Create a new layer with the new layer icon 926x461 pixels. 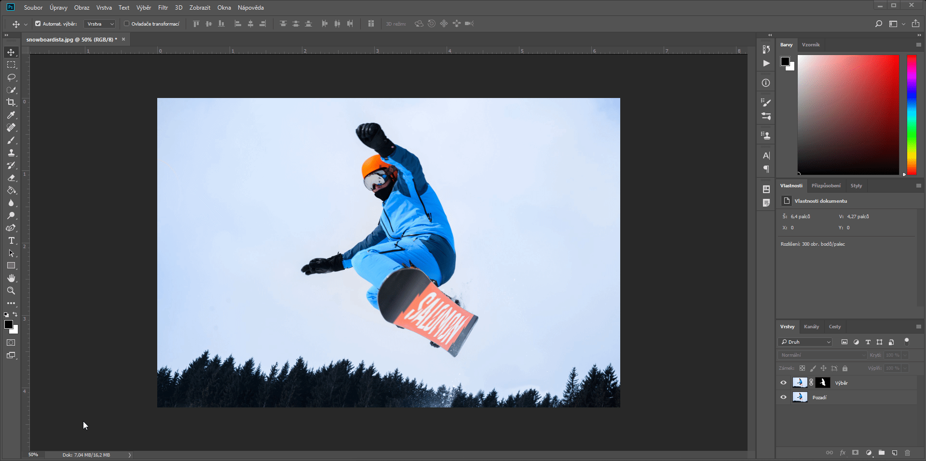point(895,453)
